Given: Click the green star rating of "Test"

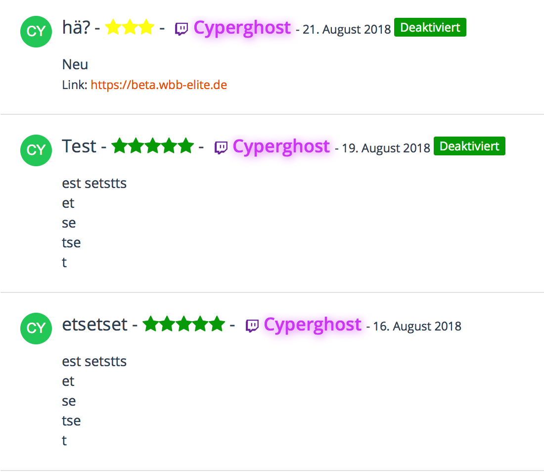Looking at the screenshot, I should [x=152, y=146].
